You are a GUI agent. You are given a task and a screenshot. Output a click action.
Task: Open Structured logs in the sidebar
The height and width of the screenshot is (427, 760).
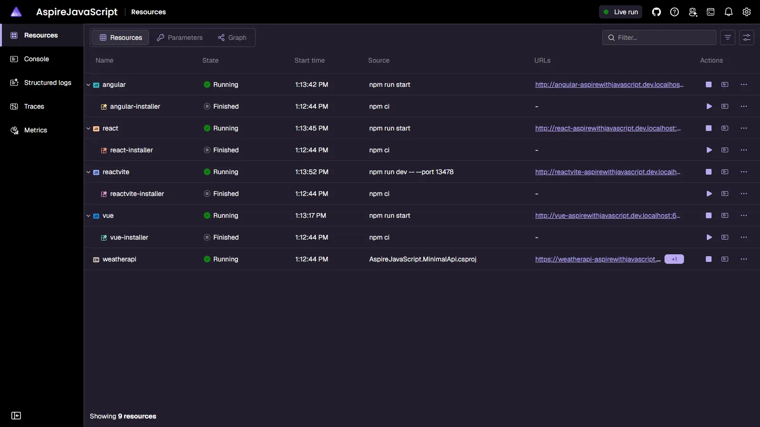(x=42, y=83)
